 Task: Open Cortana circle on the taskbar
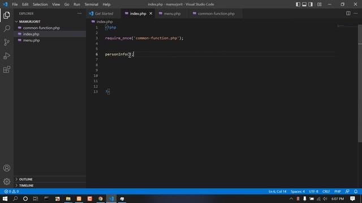[x=25, y=198]
